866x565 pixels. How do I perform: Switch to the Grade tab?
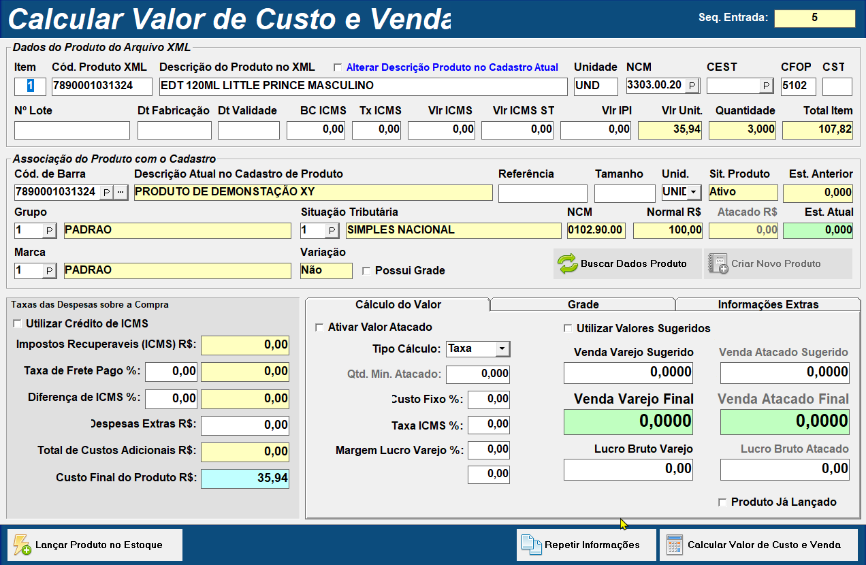coord(583,304)
